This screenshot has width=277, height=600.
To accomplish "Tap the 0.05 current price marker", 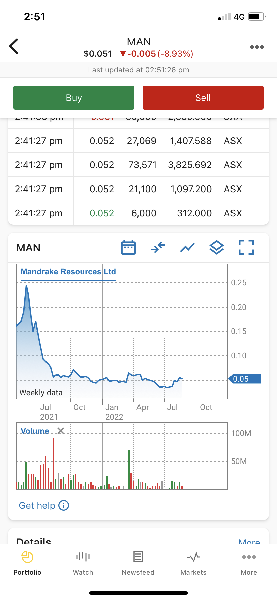I will tap(245, 379).
